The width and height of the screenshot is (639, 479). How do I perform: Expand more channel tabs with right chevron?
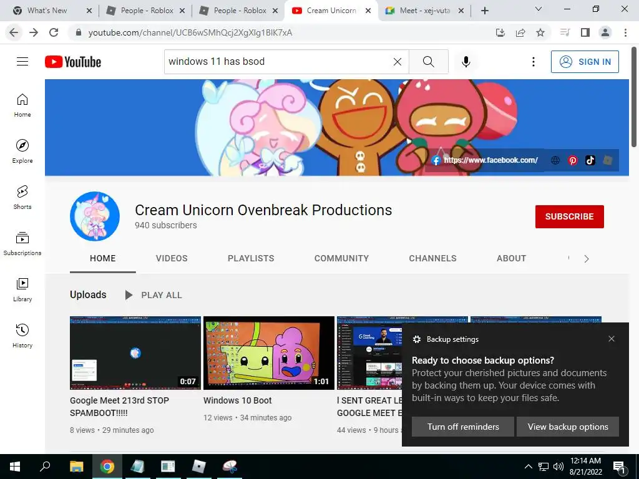point(587,259)
